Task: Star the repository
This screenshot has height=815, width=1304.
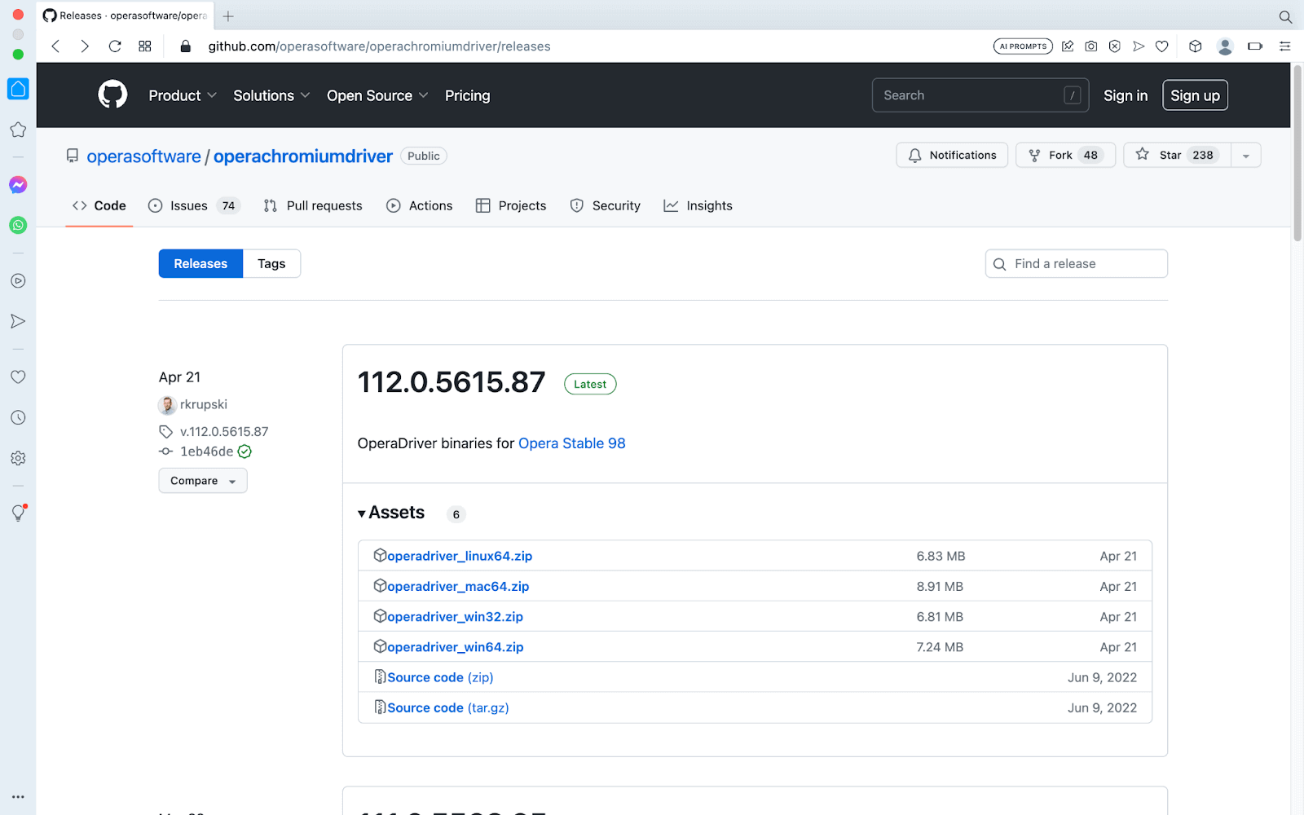Action: click(1177, 155)
